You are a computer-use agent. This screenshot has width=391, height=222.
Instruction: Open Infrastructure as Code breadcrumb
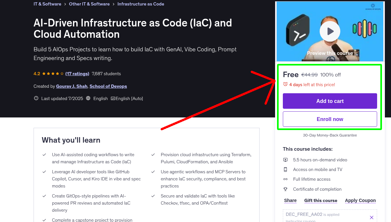[x=141, y=4]
